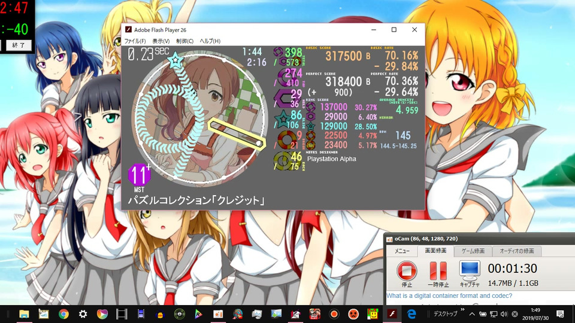
Task: Click the perfect rate value 70.36%
Action: 401,81
